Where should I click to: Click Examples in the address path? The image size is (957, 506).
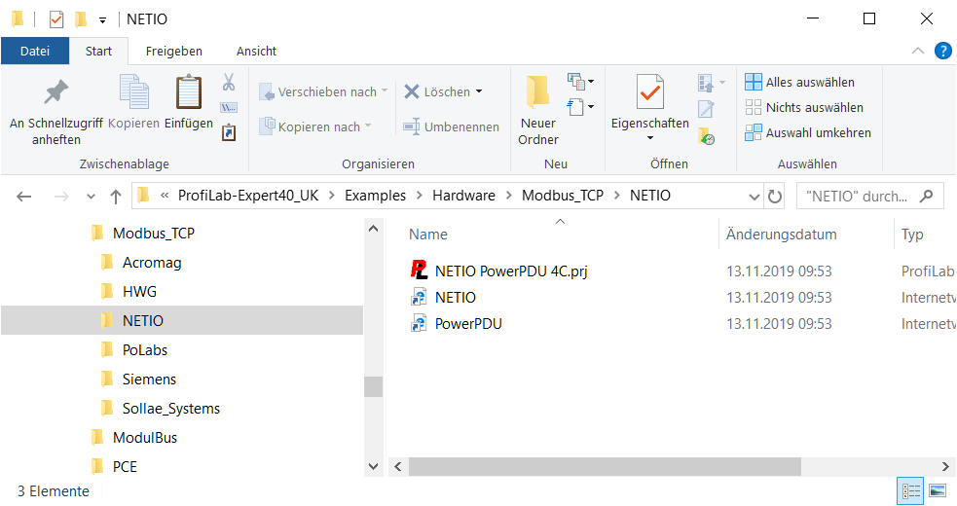tap(376, 196)
